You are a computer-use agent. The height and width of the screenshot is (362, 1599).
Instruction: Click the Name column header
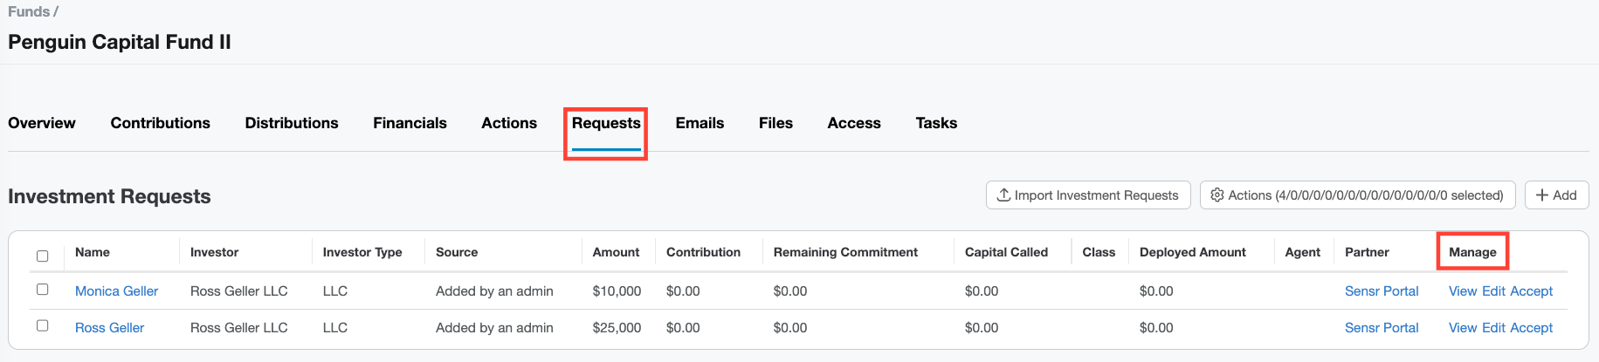(x=93, y=252)
